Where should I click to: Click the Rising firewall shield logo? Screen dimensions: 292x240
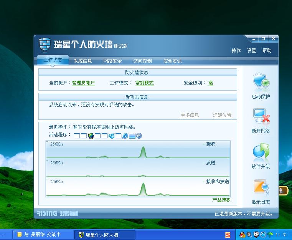point(45,44)
